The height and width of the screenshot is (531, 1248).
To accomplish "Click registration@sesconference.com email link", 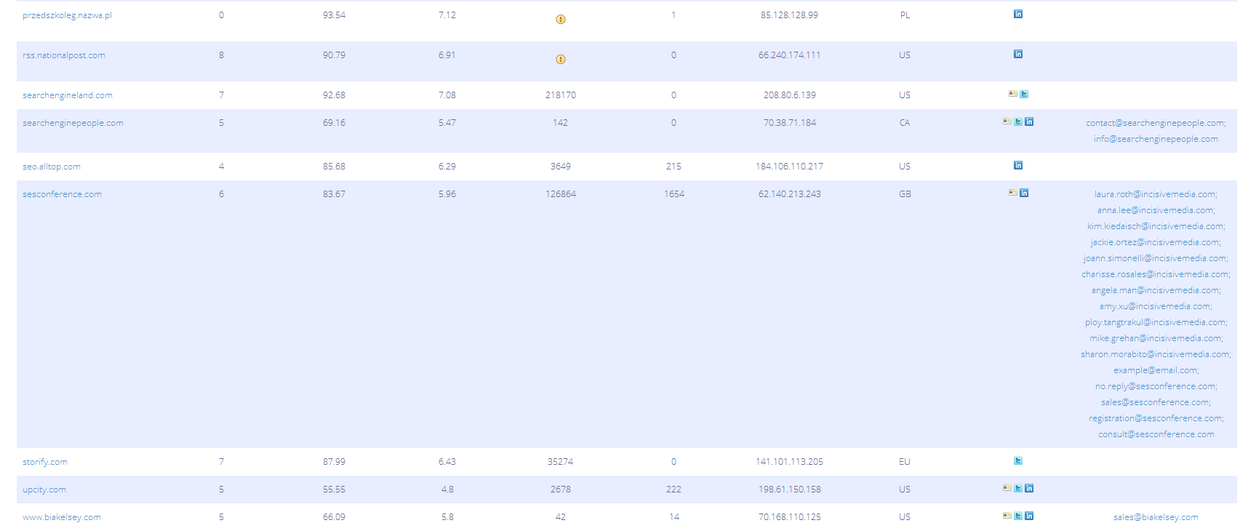I will 1156,418.
